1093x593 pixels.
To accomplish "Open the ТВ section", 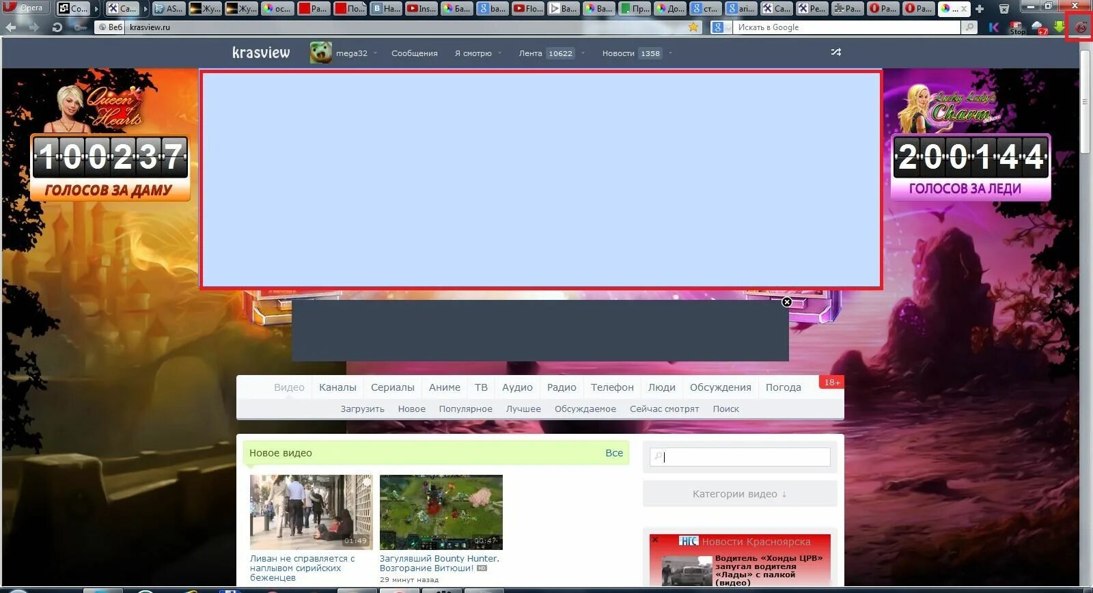I will (x=481, y=387).
